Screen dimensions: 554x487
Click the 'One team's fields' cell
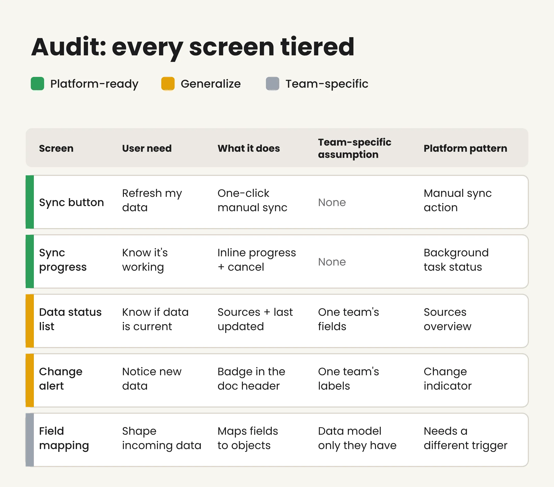[x=348, y=319]
